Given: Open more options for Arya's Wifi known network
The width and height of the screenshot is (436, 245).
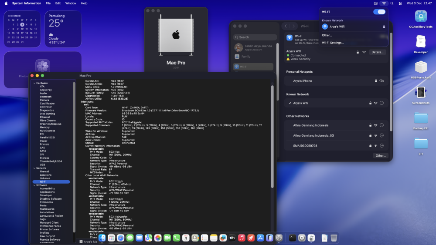Looking at the screenshot, I should pos(381,103).
